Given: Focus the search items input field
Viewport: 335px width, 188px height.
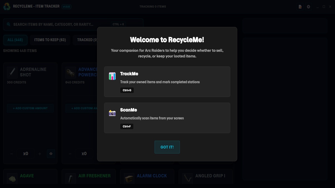Looking at the screenshot, I should click(73, 25).
